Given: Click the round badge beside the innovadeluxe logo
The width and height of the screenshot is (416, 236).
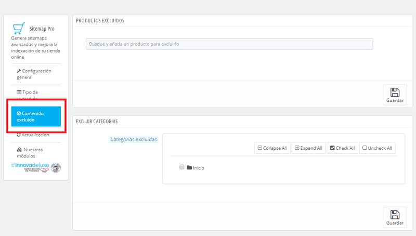Looking at the screenshot, I should pyautogui.click(x=56, y=167).
